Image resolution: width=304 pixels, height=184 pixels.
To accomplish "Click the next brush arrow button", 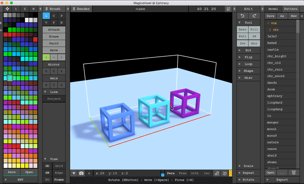I will coord(62,57).
